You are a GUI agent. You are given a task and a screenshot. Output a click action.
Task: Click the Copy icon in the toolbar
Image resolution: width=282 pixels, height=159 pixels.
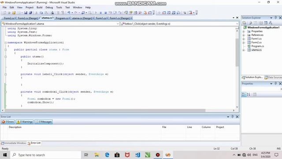(41, 13)
